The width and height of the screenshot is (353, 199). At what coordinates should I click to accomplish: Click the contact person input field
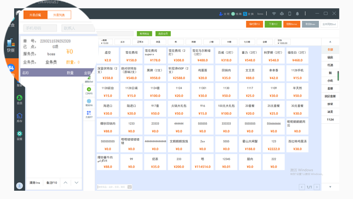click(78, 28)
